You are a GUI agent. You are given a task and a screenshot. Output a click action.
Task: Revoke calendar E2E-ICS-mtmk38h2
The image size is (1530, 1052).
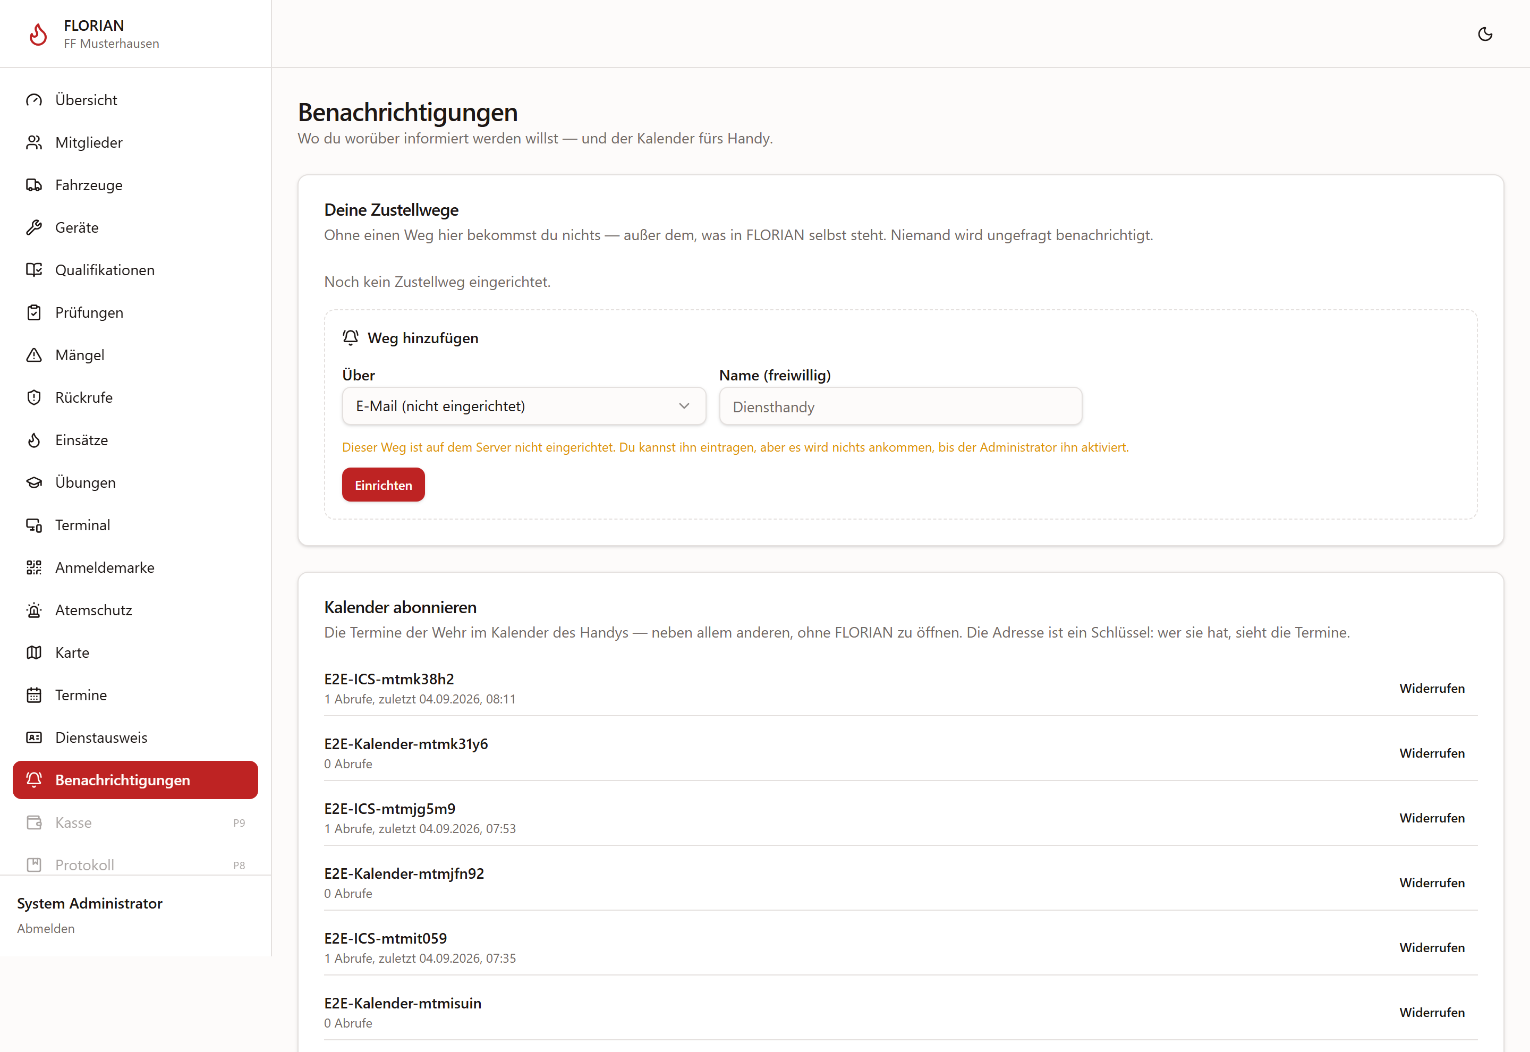click(x=1431, y=688)
